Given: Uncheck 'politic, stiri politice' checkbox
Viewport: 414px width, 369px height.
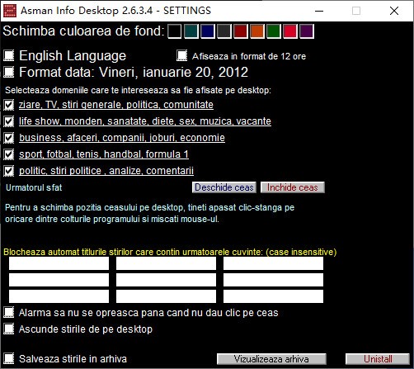Looking at the screenshot, I should [x=9, y=171].
